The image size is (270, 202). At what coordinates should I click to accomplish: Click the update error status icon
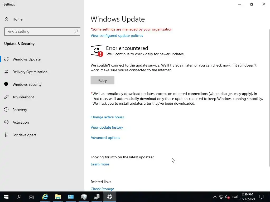click(x=97, y=51)
